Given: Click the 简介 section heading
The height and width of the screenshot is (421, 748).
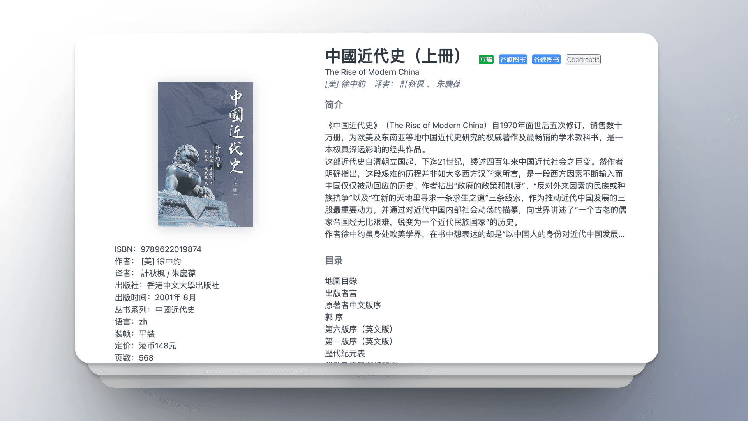Looking at the screenshot, I should 334,104.
